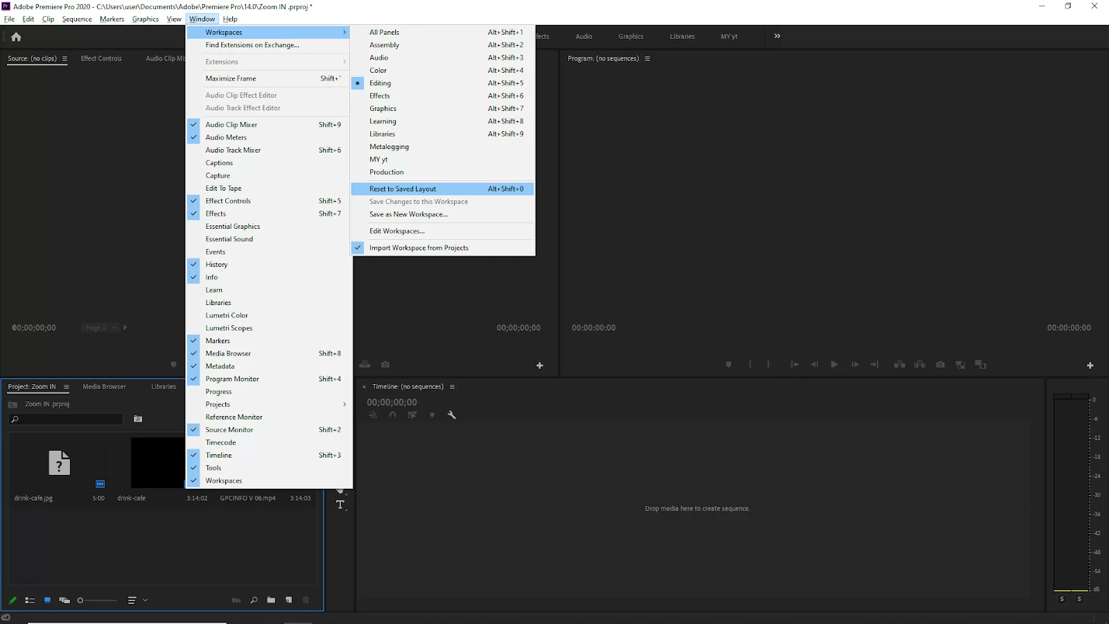Open the workspace overflow chevron menu

tap(777, 36)
